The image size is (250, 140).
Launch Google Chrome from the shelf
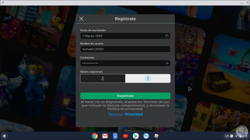95,136
